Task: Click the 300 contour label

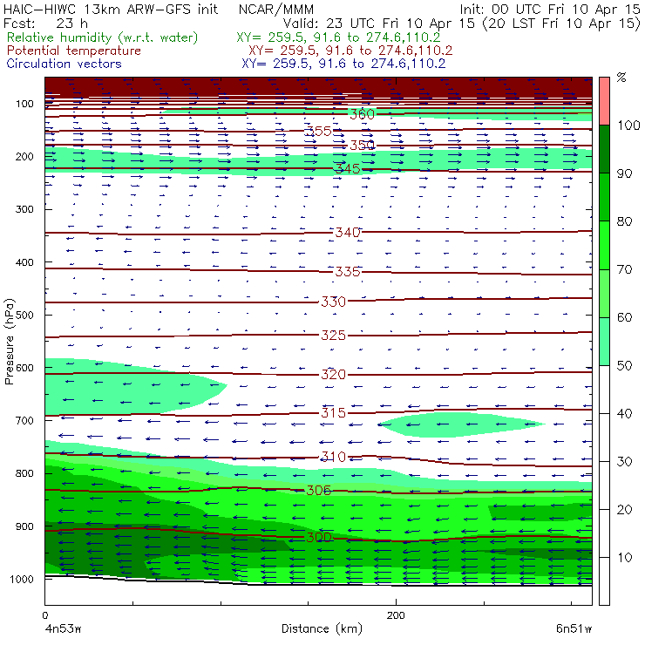Action: tap(319, 537)
